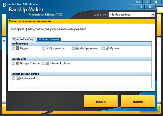Click the Video library film icon
The image size is (163, 116).
point(18,48)
